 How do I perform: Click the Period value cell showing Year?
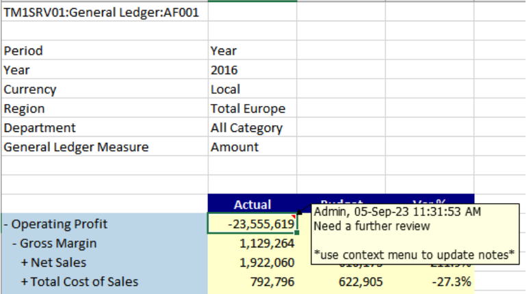click(x=252, y=51)
